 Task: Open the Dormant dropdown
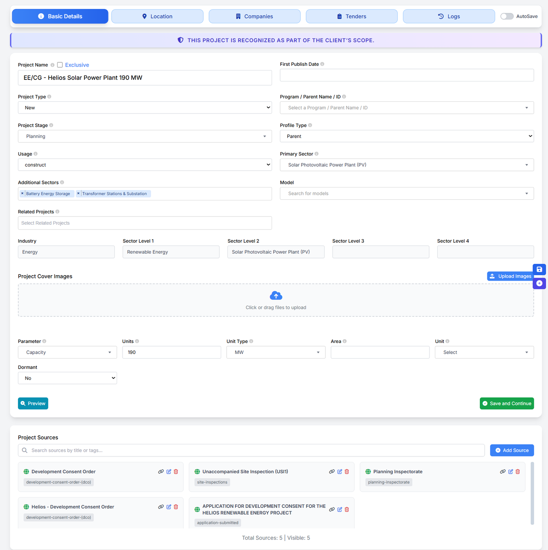tap(67, 378)
